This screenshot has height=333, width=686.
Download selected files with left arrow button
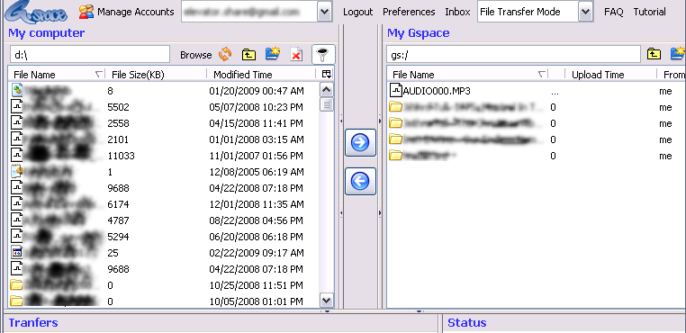point(360,181)
